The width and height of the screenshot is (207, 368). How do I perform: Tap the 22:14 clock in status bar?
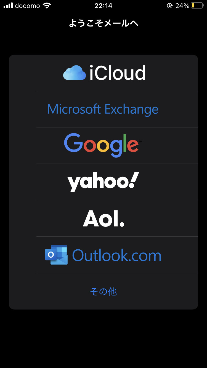pos(104,6)
